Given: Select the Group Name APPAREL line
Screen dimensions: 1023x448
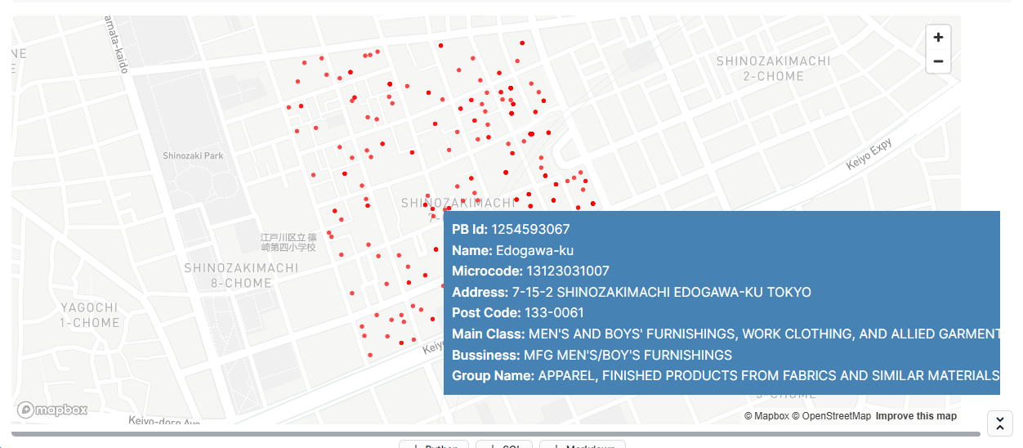Looking at the screenshot, I should pos(726,375).
